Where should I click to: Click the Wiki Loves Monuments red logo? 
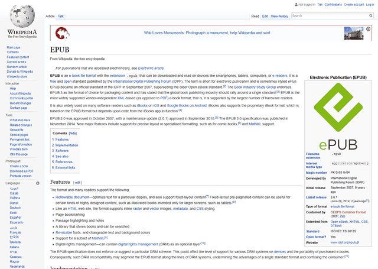point(62,33)
